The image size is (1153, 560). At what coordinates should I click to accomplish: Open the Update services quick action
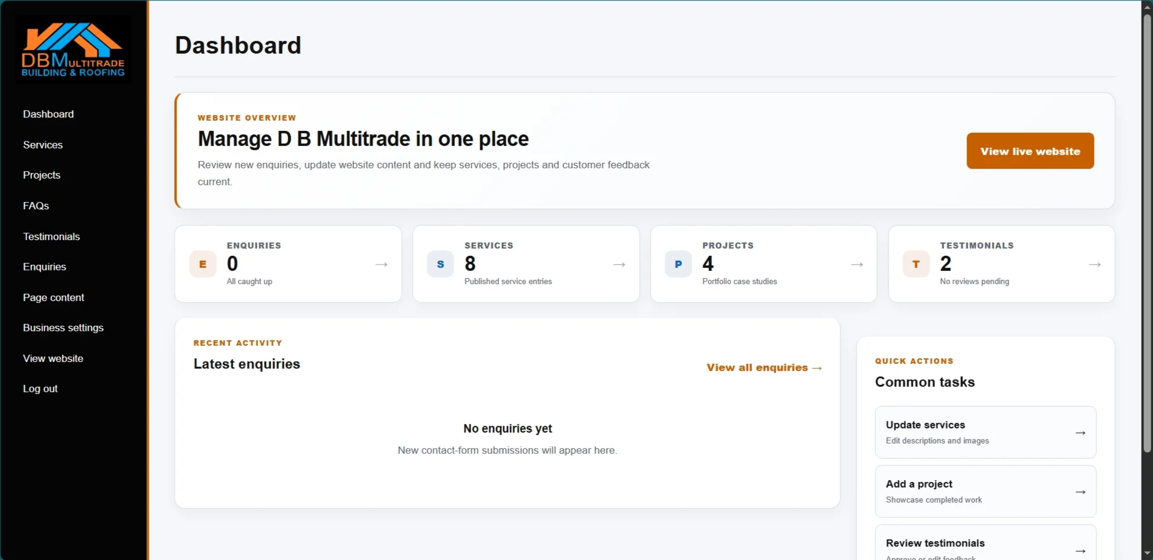pos(985,432)
